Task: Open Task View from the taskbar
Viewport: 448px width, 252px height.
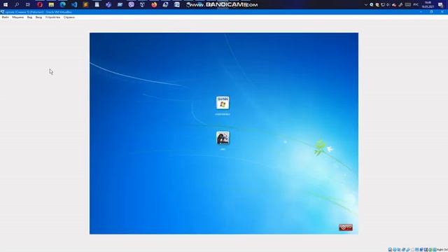Action: pyautogui.click(x=28, y=5)
